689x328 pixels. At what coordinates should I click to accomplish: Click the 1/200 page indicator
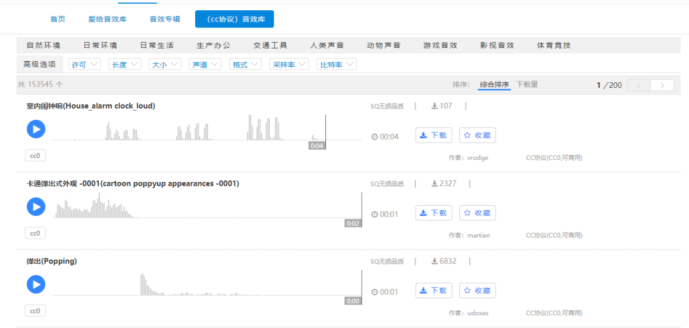pos(609,85)
